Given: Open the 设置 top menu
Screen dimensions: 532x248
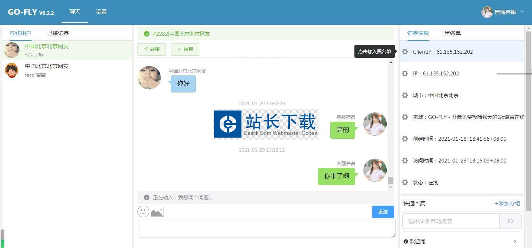Looking at the screenshot, I should click(101, 12).
